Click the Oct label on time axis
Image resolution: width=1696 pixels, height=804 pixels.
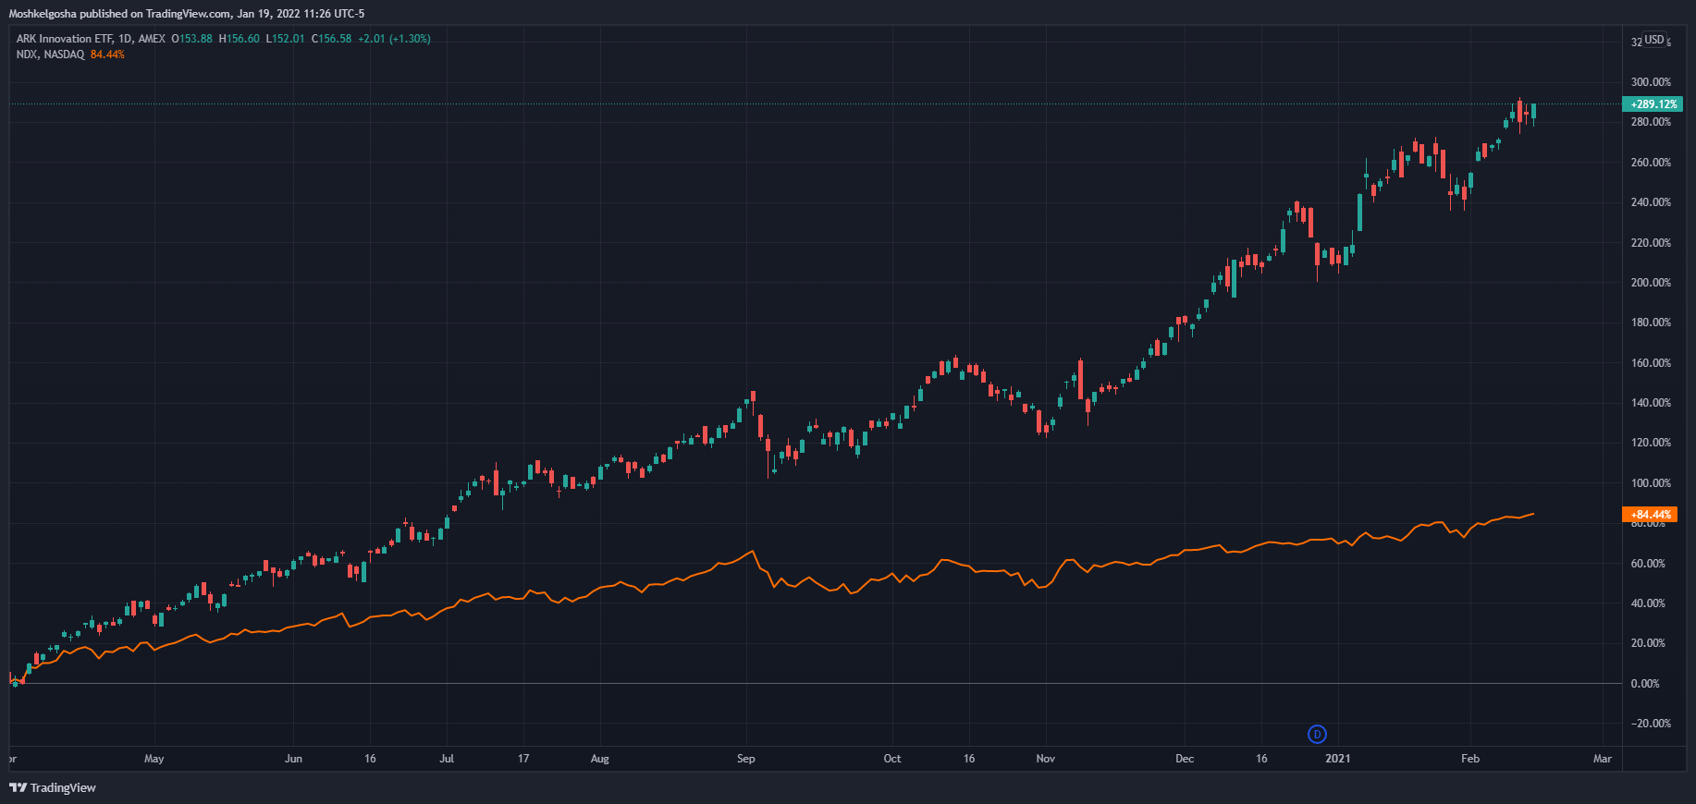click(891, 759)
